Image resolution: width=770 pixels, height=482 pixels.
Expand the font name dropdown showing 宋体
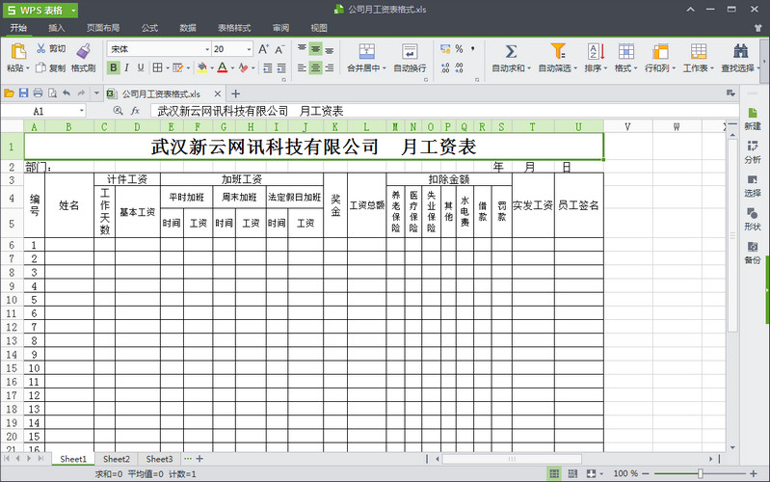(x=206, y=49)
